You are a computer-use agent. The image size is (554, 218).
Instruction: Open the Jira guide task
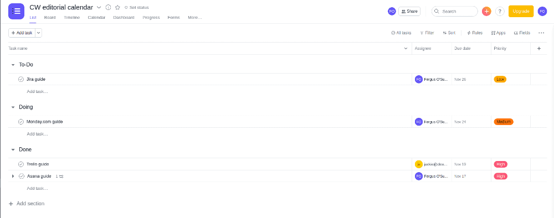click(x=35, y=79)
